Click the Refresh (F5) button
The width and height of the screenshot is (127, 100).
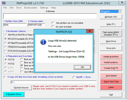[111, 17]
